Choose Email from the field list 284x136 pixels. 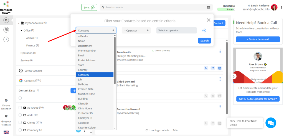click(x=81, y=55)
